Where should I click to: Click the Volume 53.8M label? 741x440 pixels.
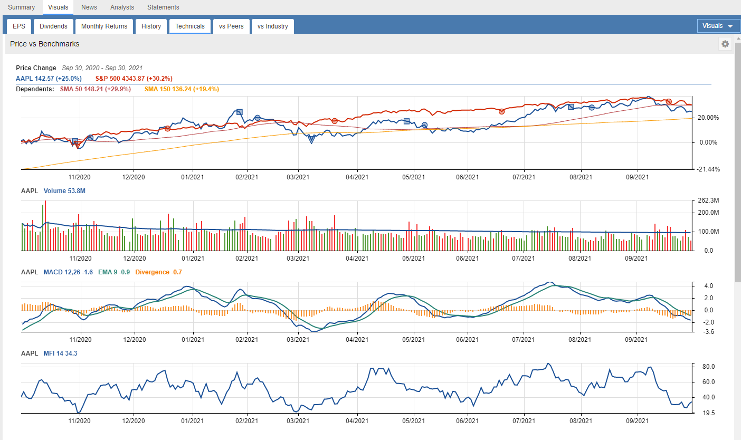point(65,191)
